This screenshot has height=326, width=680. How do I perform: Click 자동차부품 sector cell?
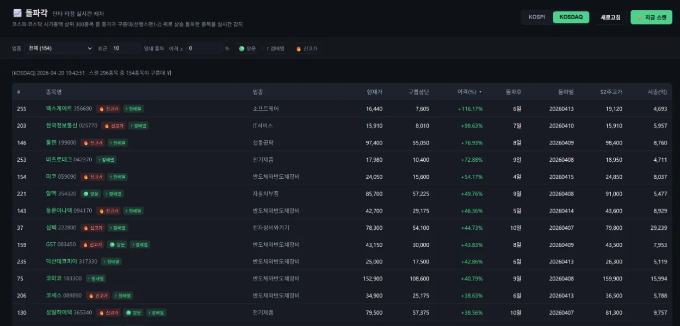click(265, 193)
